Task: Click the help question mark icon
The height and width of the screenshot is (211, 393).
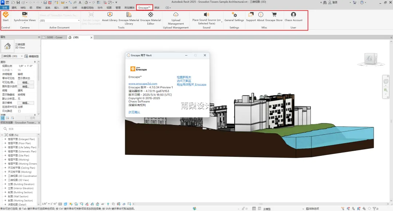Action: [362, 3]
